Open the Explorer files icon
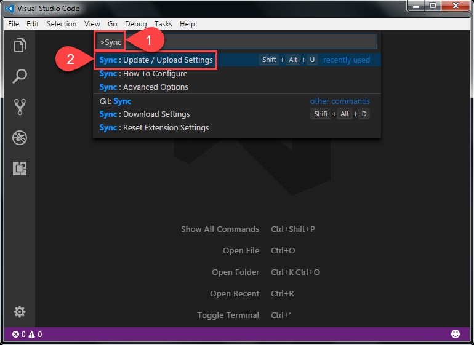 20,46
